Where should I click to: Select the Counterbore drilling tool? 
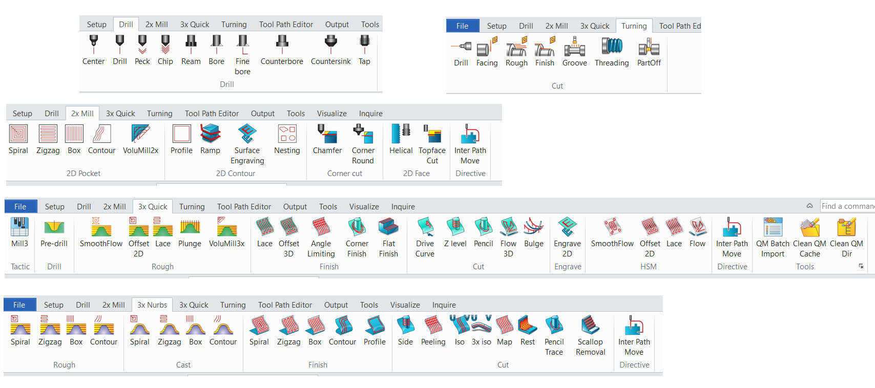[x=282, y=50]
